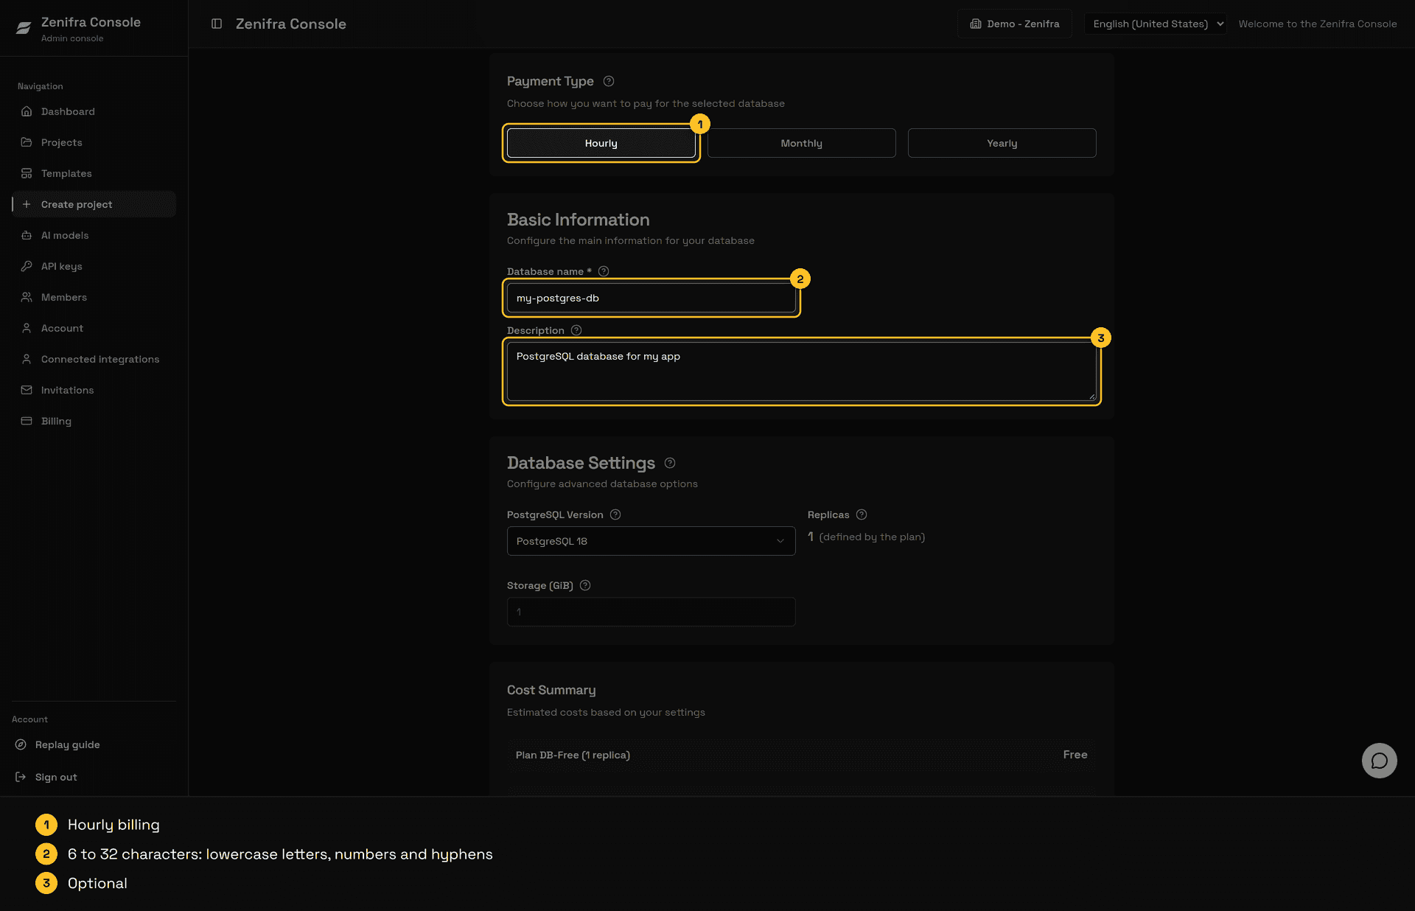This screenshot has width=1415, height=911.
Task: Click the Projects folder icon
Action: (27, 142)
